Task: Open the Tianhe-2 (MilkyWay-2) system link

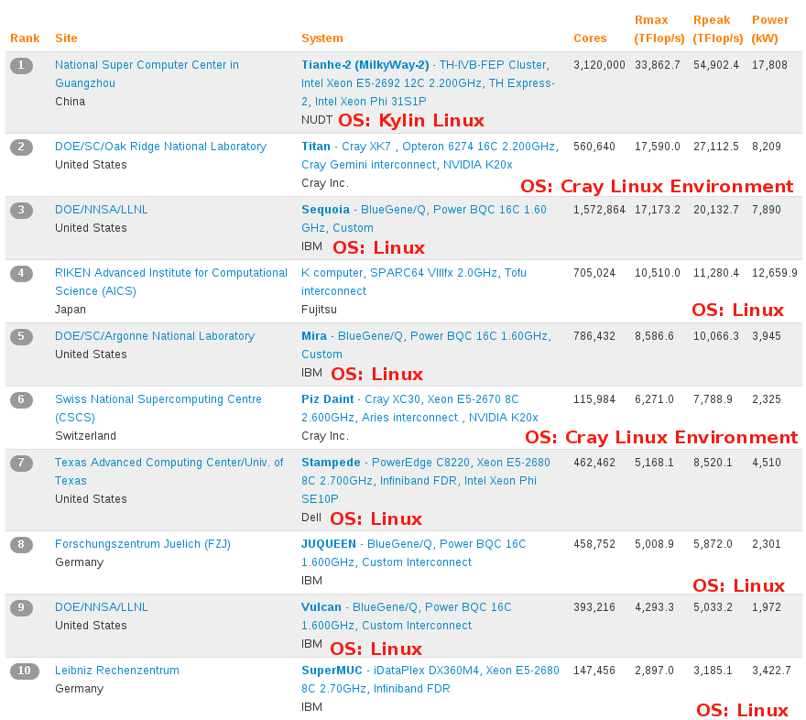Action: pos(428,83)
